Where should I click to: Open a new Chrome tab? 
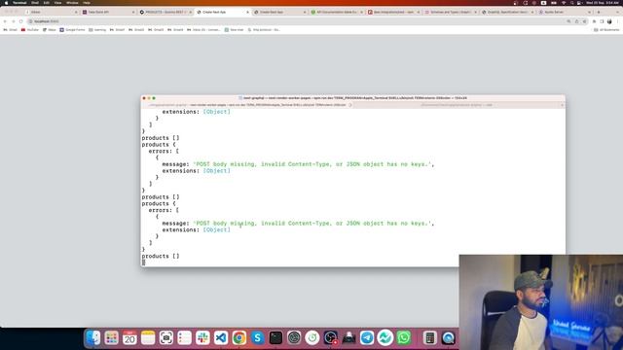click(x=599, y=13)
